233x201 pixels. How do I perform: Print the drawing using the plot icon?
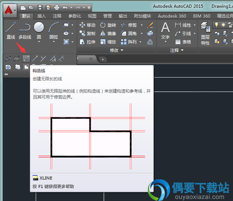click(x=57, y=7)
